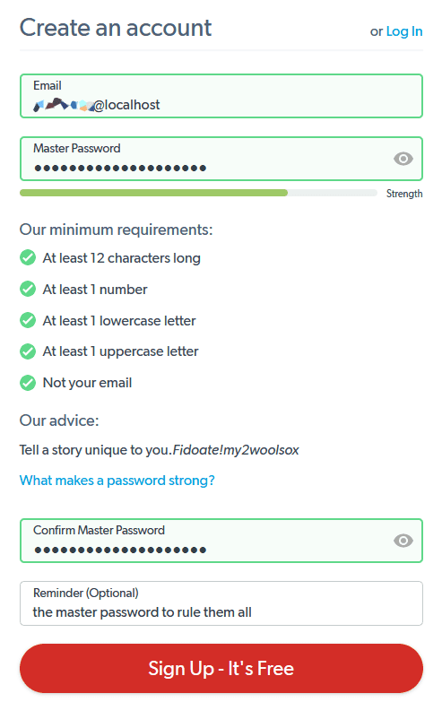Screen dimensions: 442x702
Task: Click the Our minimum requirements heading
Action: (x=116, y=230)
